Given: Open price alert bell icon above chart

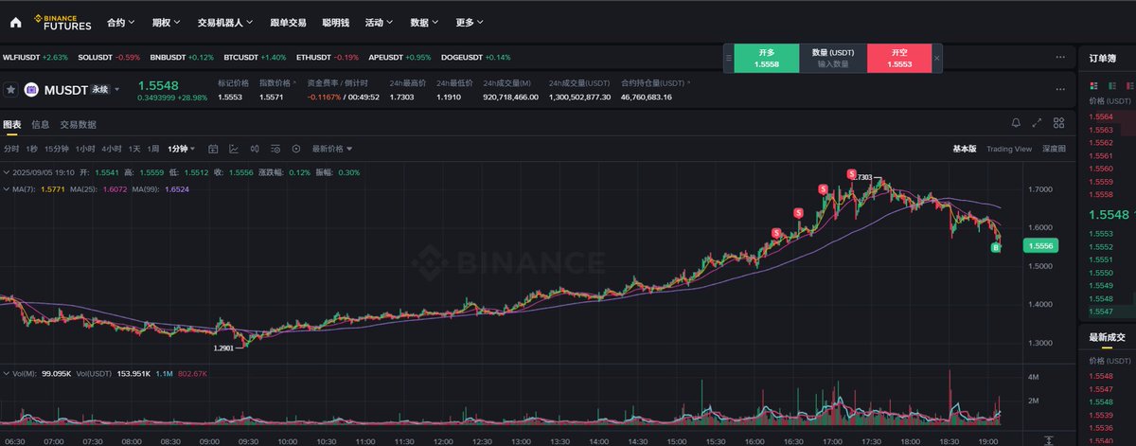Looking at the screenshot, I should coord(1016,123).
